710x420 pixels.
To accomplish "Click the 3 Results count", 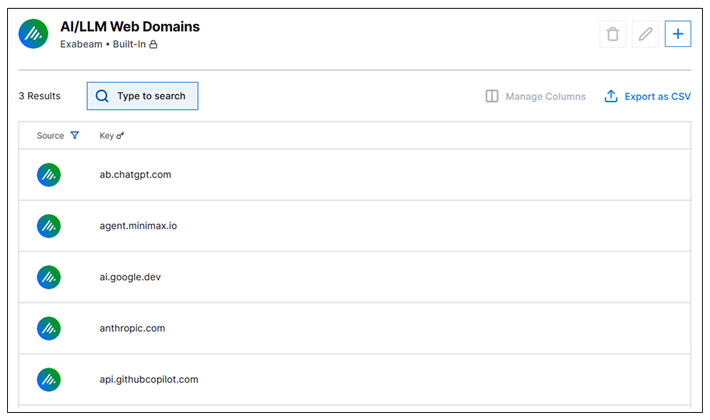I will click(x=40, y=96).
